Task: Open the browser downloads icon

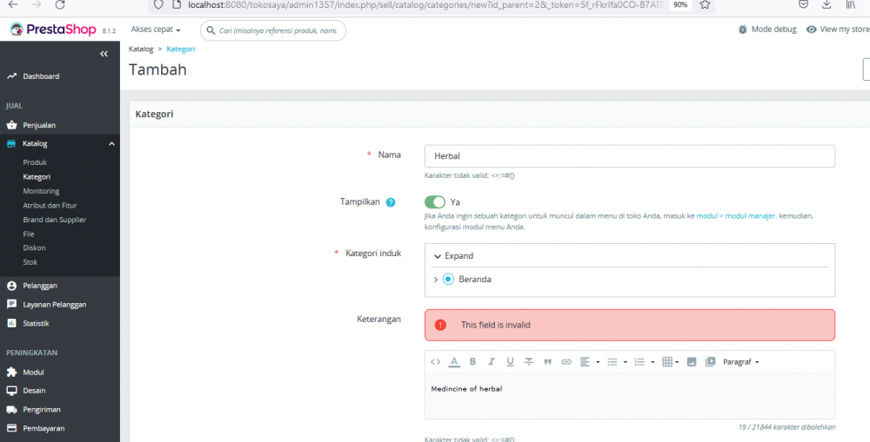Action: tap(826, 5)
